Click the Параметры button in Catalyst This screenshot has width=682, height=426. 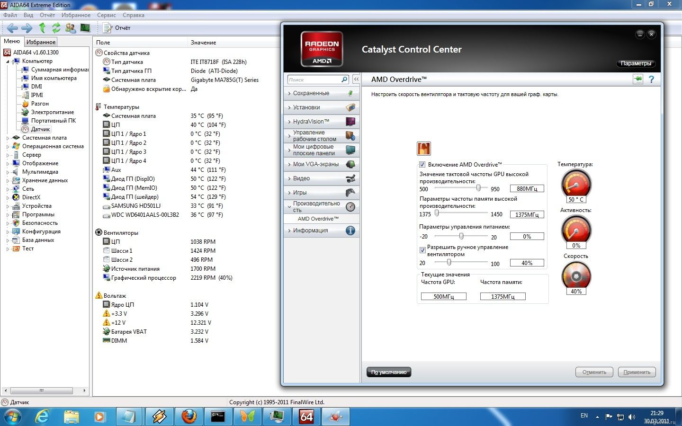(x=636, y=63)
